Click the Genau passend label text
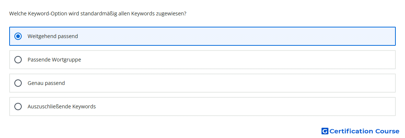The height and width of the screenshot is (138, 405). (46, 83)
